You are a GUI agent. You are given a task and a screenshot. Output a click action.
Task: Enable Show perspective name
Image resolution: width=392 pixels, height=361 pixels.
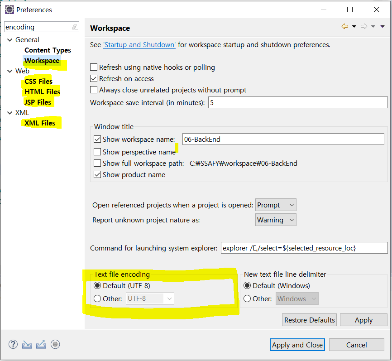pyautogui.click(x=97, y=152)
